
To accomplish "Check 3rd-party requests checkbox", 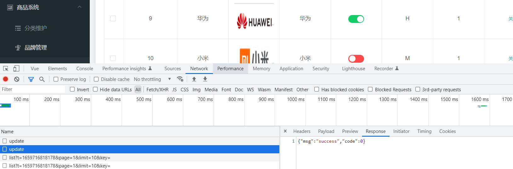I will click(x=418, y=89).
